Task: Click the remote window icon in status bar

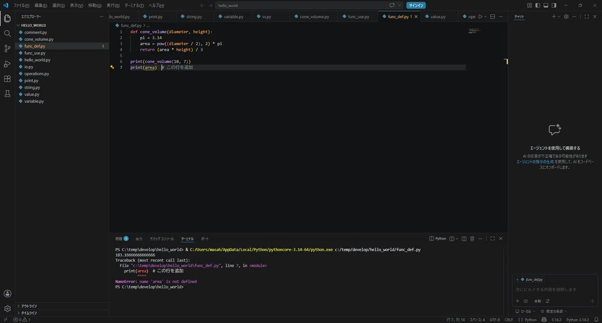Action: (x=6, y=319)
